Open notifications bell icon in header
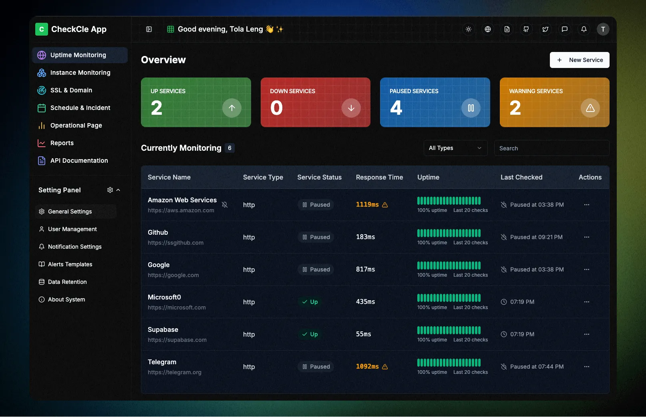This screenshot has width=646, height=417. 584,29
